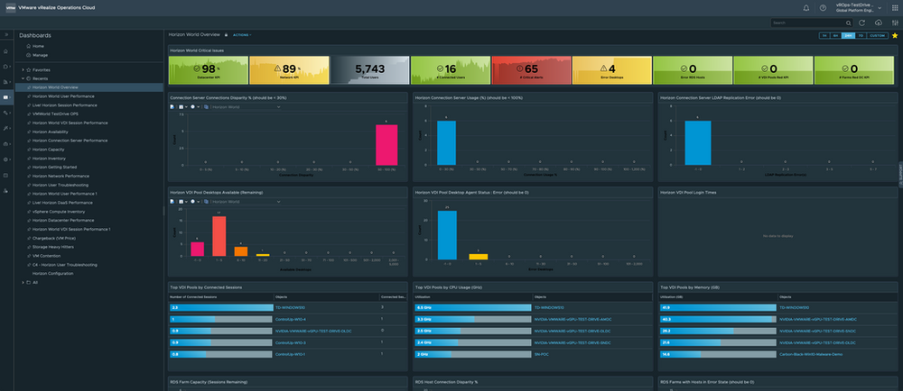903x391 pixels.
Task: Select the 24H time range toggle
Action: pyautogui.click(x=848, y=35)
